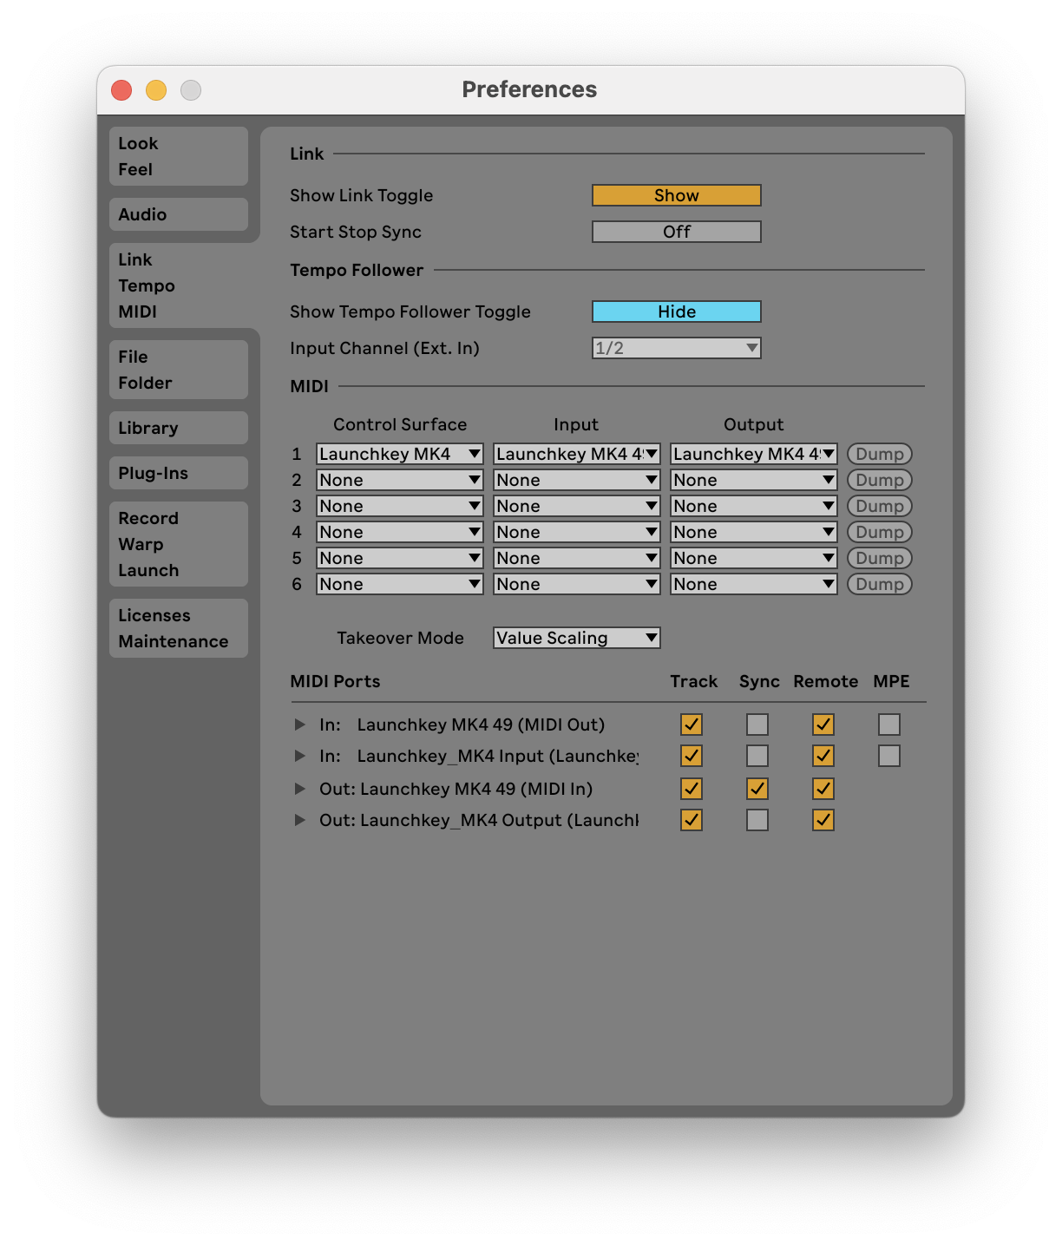
Task: Close the Preferences window
Action: pyautogui.click(x=121, y=90)
